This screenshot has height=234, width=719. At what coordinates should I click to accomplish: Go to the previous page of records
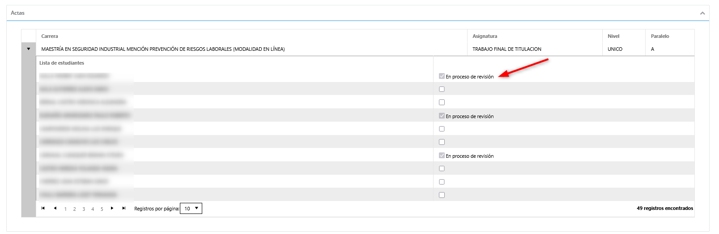tap(55, 208)
